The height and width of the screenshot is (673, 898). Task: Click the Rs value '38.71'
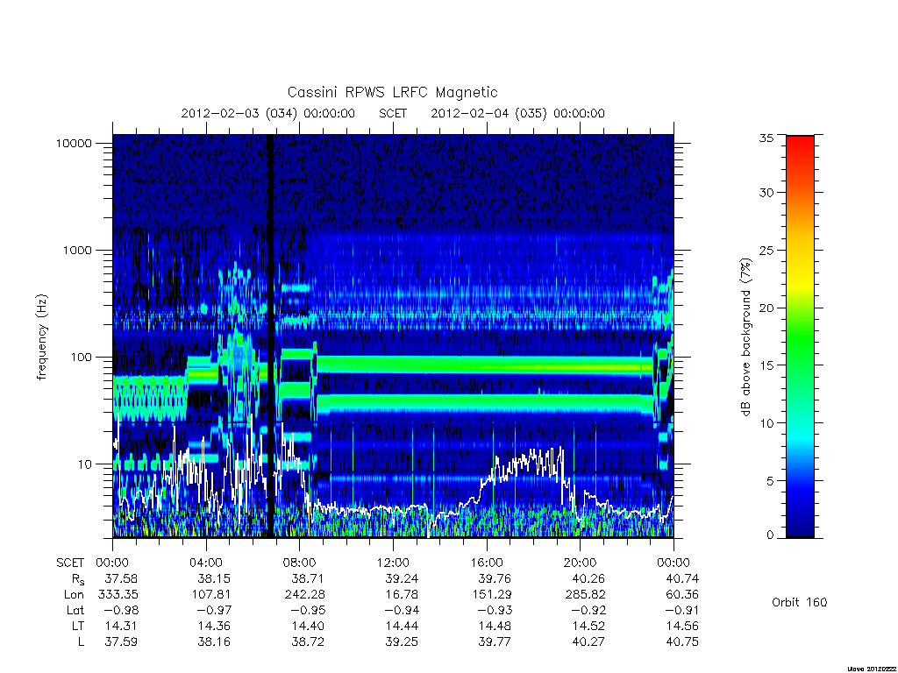[308, 578]
